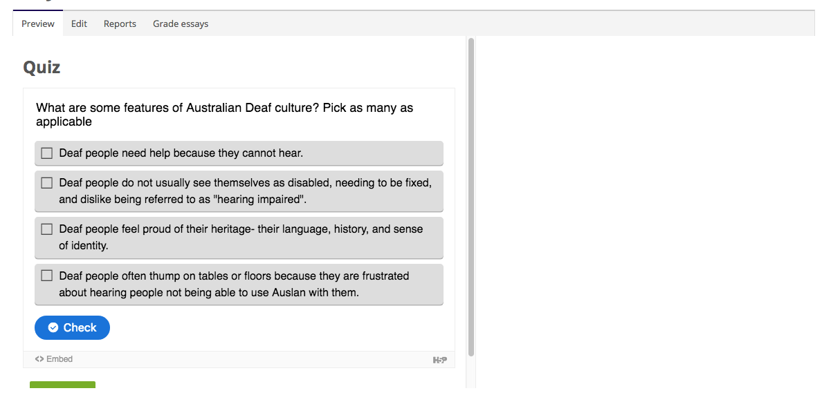
Task: Click the green button below the quiz
Action: click(x=62, y=385)
